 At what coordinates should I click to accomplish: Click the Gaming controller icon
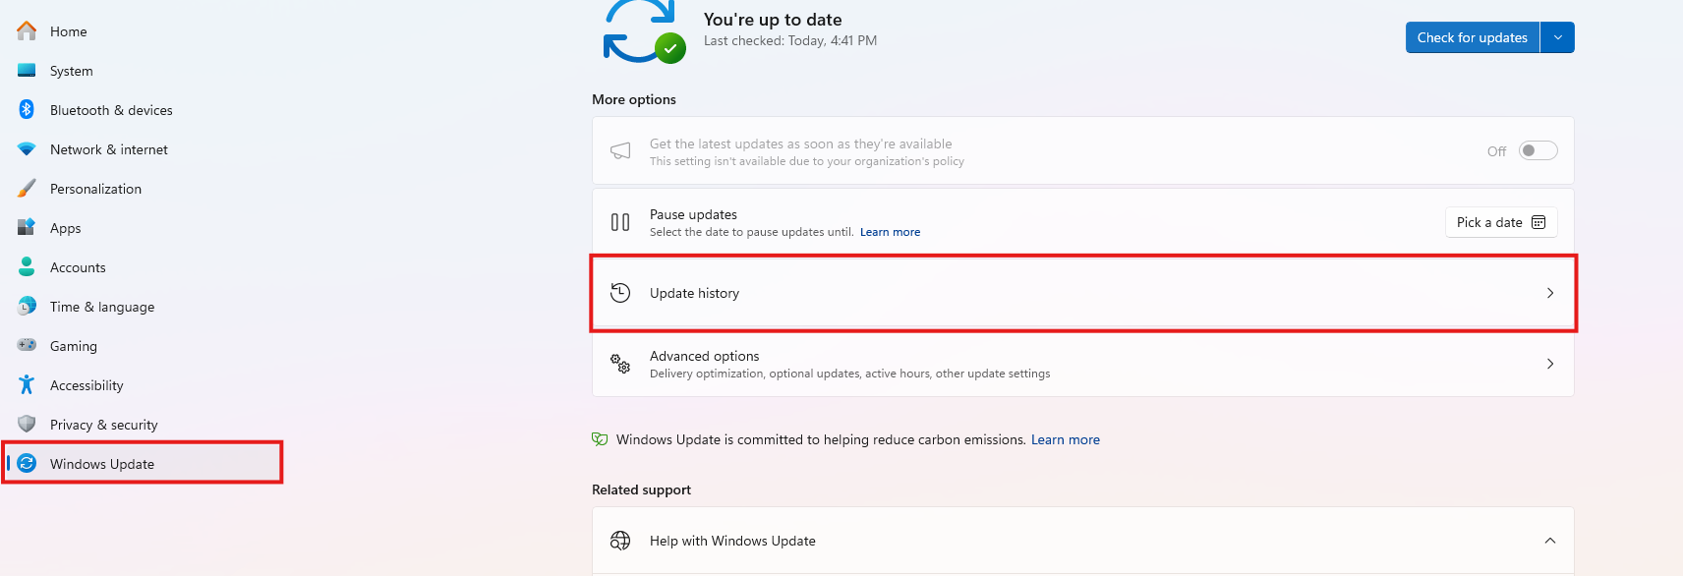click(x=27, y=345)
